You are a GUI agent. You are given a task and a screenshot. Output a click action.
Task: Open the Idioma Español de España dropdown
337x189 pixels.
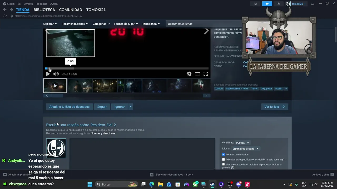(x=245, y=149)
